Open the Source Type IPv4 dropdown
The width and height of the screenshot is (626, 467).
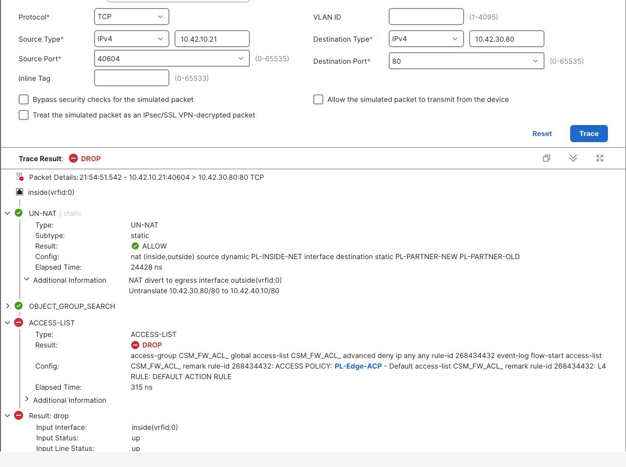click(132, 39)
